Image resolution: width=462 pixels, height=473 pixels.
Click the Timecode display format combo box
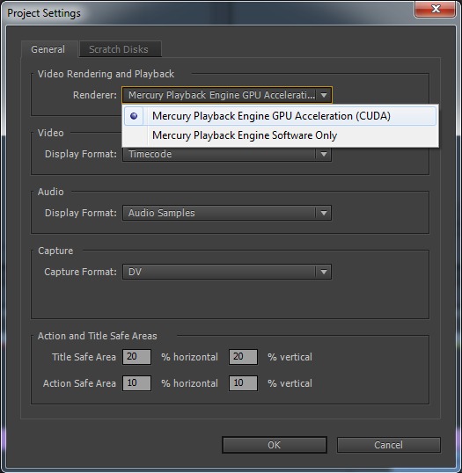tap(227, 154)
